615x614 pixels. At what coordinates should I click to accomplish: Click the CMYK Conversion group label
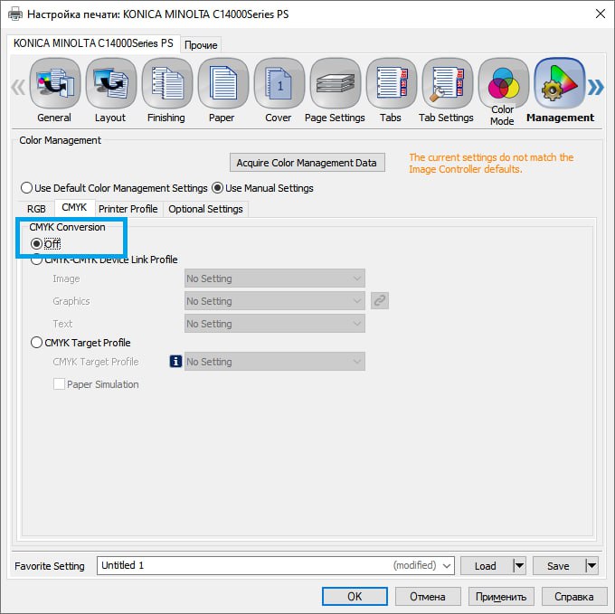coord(68,227)
